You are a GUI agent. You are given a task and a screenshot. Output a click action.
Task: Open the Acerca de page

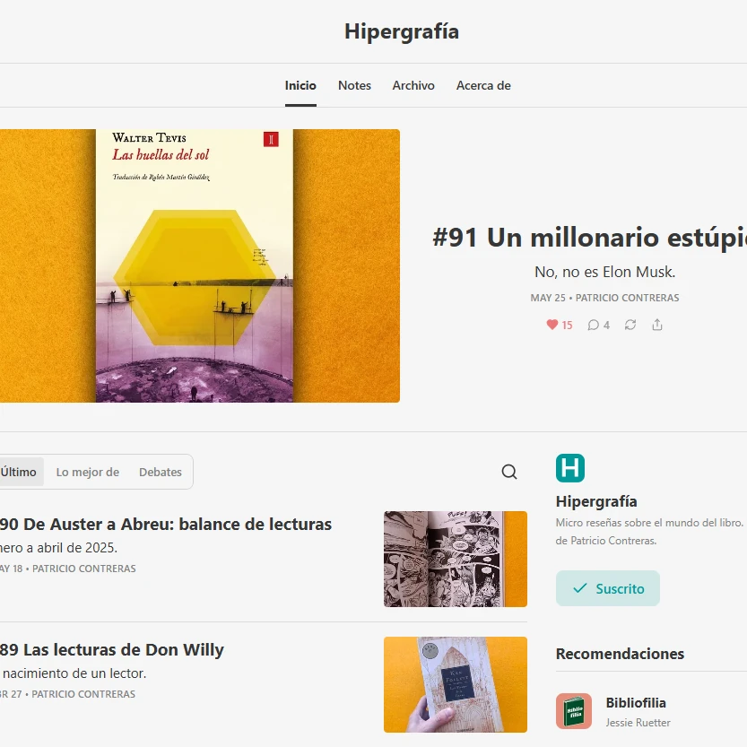tap(483, 85)
